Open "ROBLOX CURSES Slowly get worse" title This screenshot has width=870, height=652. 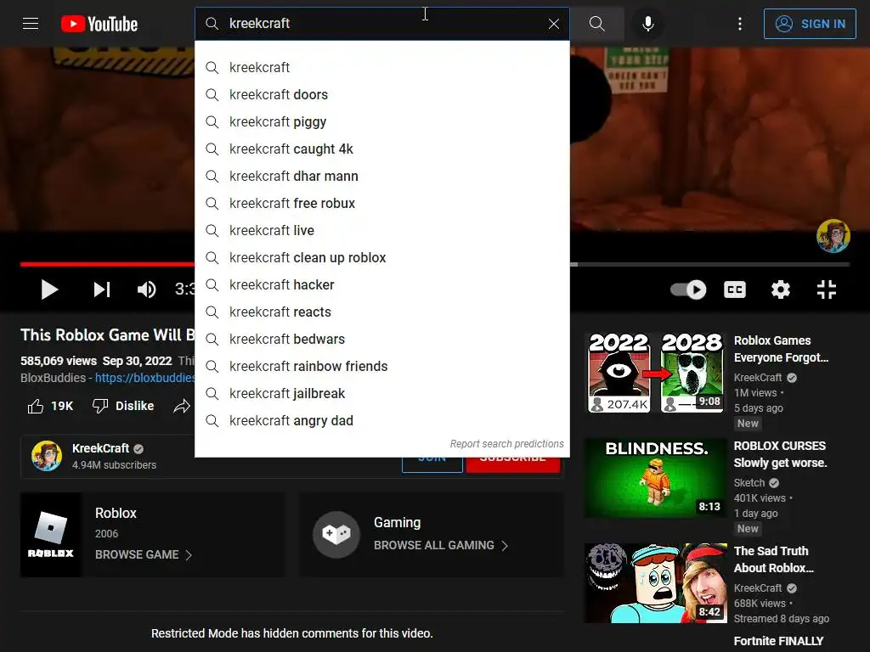(780, 455)
